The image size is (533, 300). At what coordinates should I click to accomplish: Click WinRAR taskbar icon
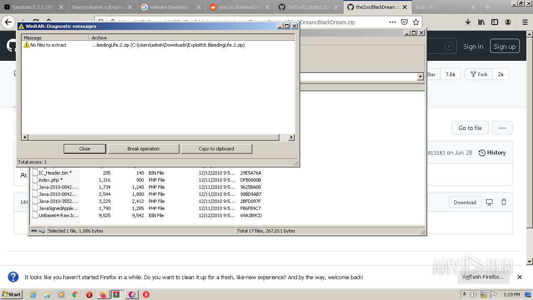(117, 295)
